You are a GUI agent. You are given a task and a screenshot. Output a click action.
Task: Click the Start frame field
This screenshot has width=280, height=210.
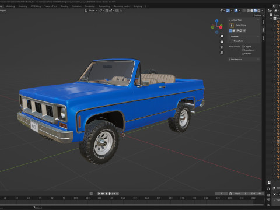[240, 194]
